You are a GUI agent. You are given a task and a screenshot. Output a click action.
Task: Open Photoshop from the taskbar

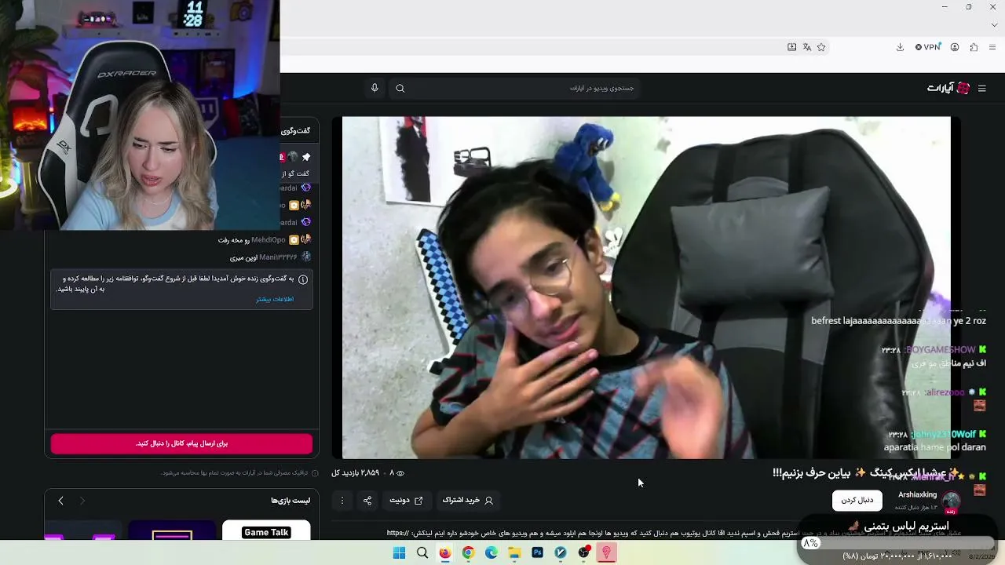pos(537,552)
